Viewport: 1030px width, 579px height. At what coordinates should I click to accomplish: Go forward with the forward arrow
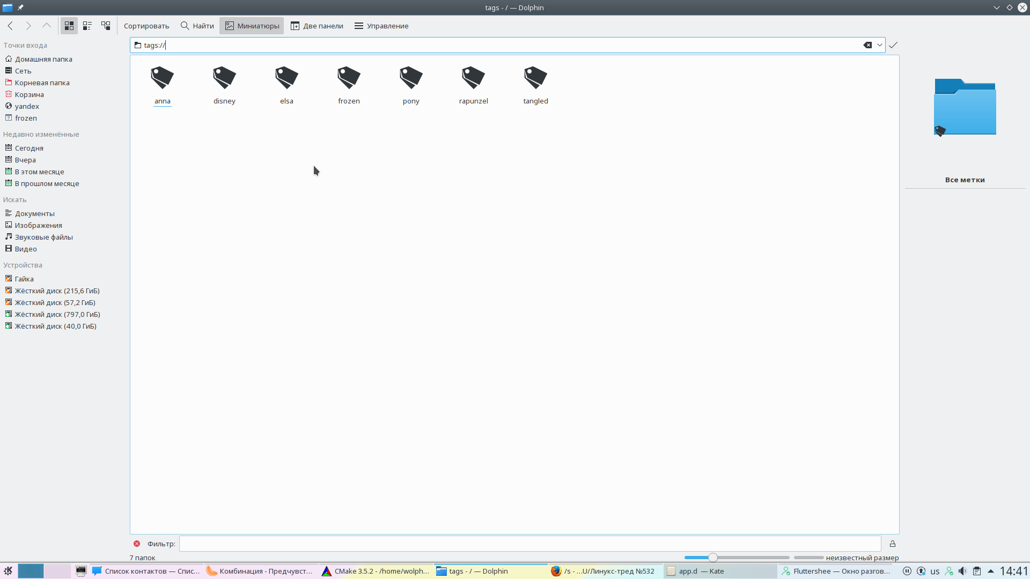tap(28, 26)
